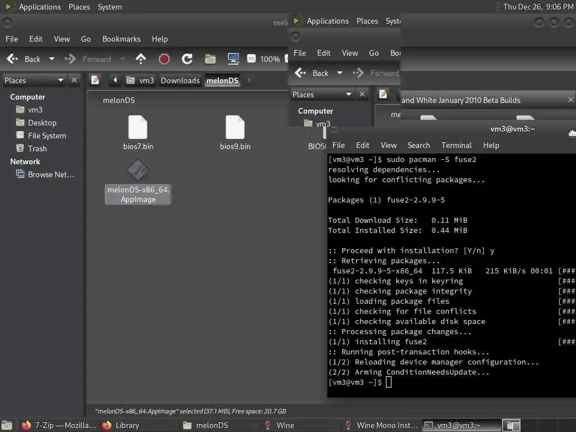Open the terminal View menu
576x432 pixels.
(388, 145)
